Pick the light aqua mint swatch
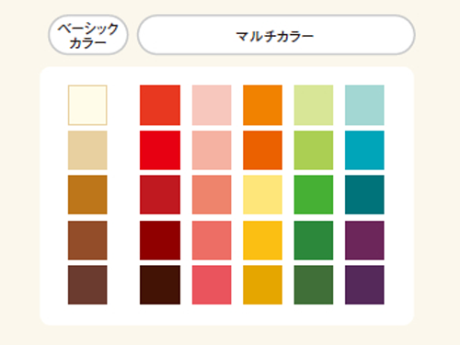460x345 pixels. pos(364,105)
